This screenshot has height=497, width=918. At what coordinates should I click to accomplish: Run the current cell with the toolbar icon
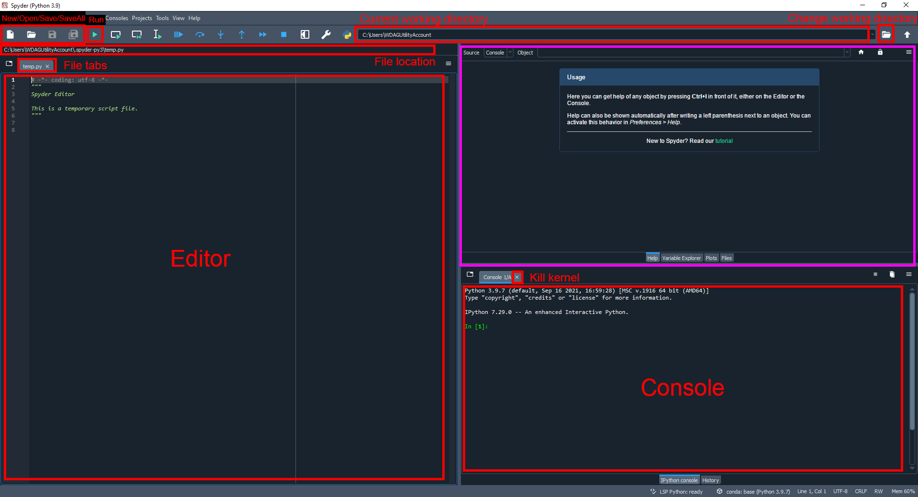[x=116, y=34]
